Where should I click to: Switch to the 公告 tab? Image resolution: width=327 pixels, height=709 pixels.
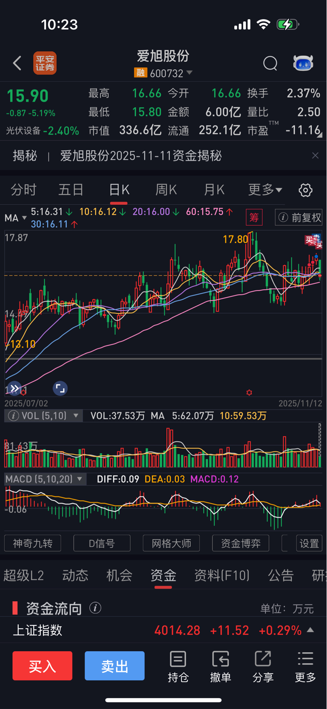[x=281, y=576]
